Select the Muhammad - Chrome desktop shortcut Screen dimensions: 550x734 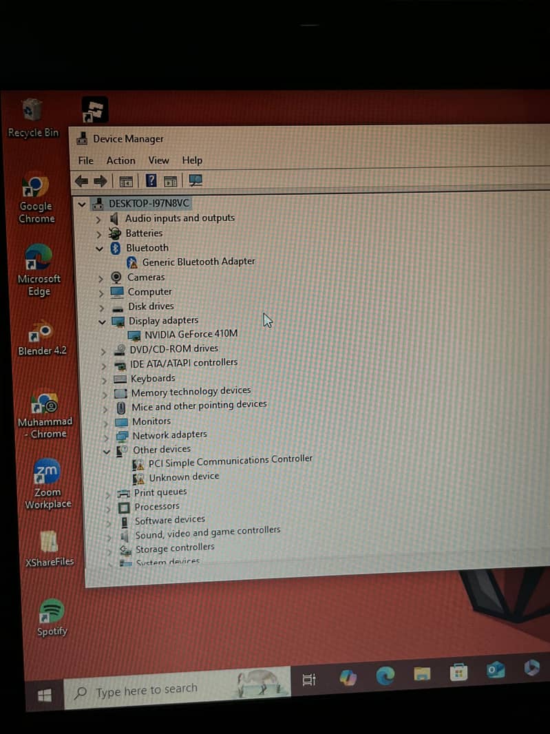(x=45, y=416)
